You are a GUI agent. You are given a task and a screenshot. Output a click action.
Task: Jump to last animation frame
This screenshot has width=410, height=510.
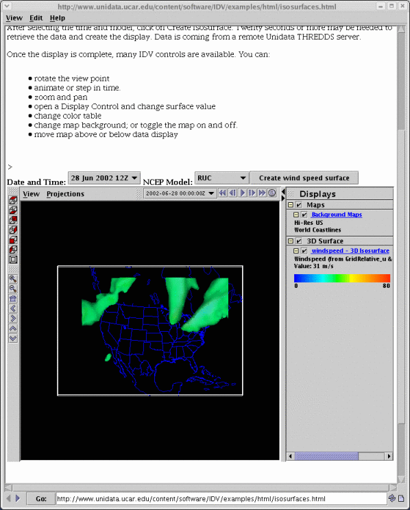pos(262,193)
